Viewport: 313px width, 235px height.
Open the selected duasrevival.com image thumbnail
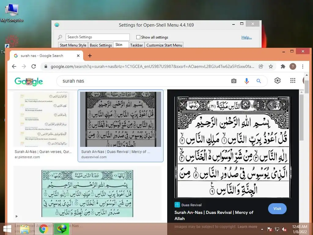(120, 119)
